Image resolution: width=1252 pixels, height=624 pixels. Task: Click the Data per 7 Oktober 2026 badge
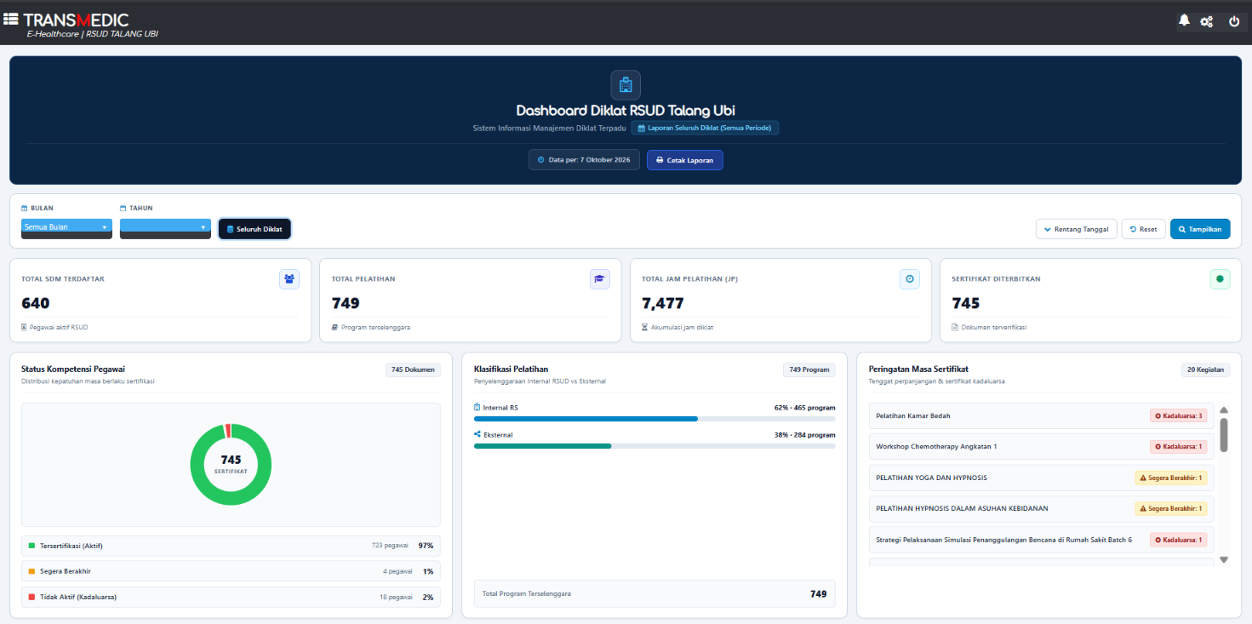point(584,160)
